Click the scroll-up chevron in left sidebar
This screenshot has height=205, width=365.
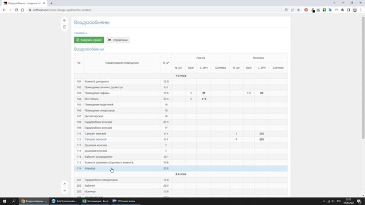[64, 183]
